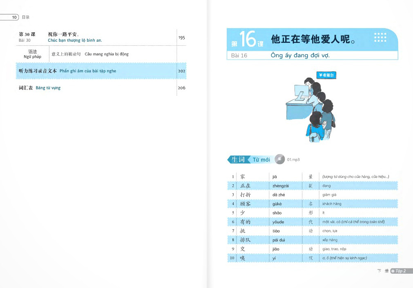Click the dotted grid icon on lesson header
Viewport: 413px width, 288px height.
pos(380,37)
